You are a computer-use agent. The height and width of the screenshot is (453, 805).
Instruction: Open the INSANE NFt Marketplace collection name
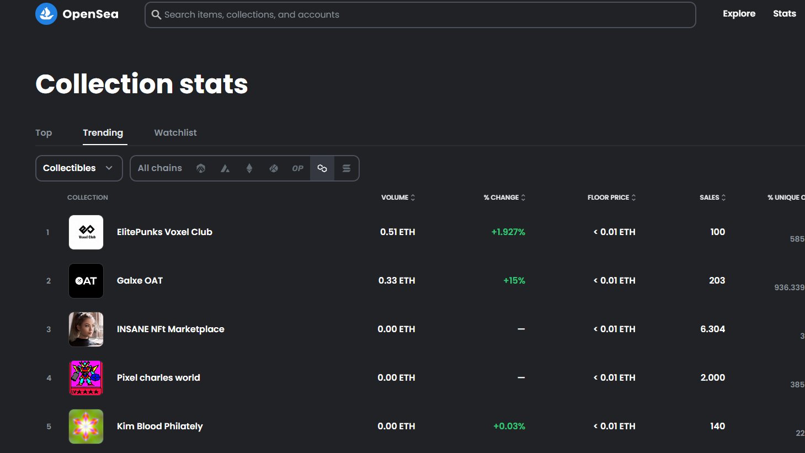tap(170, 329)
